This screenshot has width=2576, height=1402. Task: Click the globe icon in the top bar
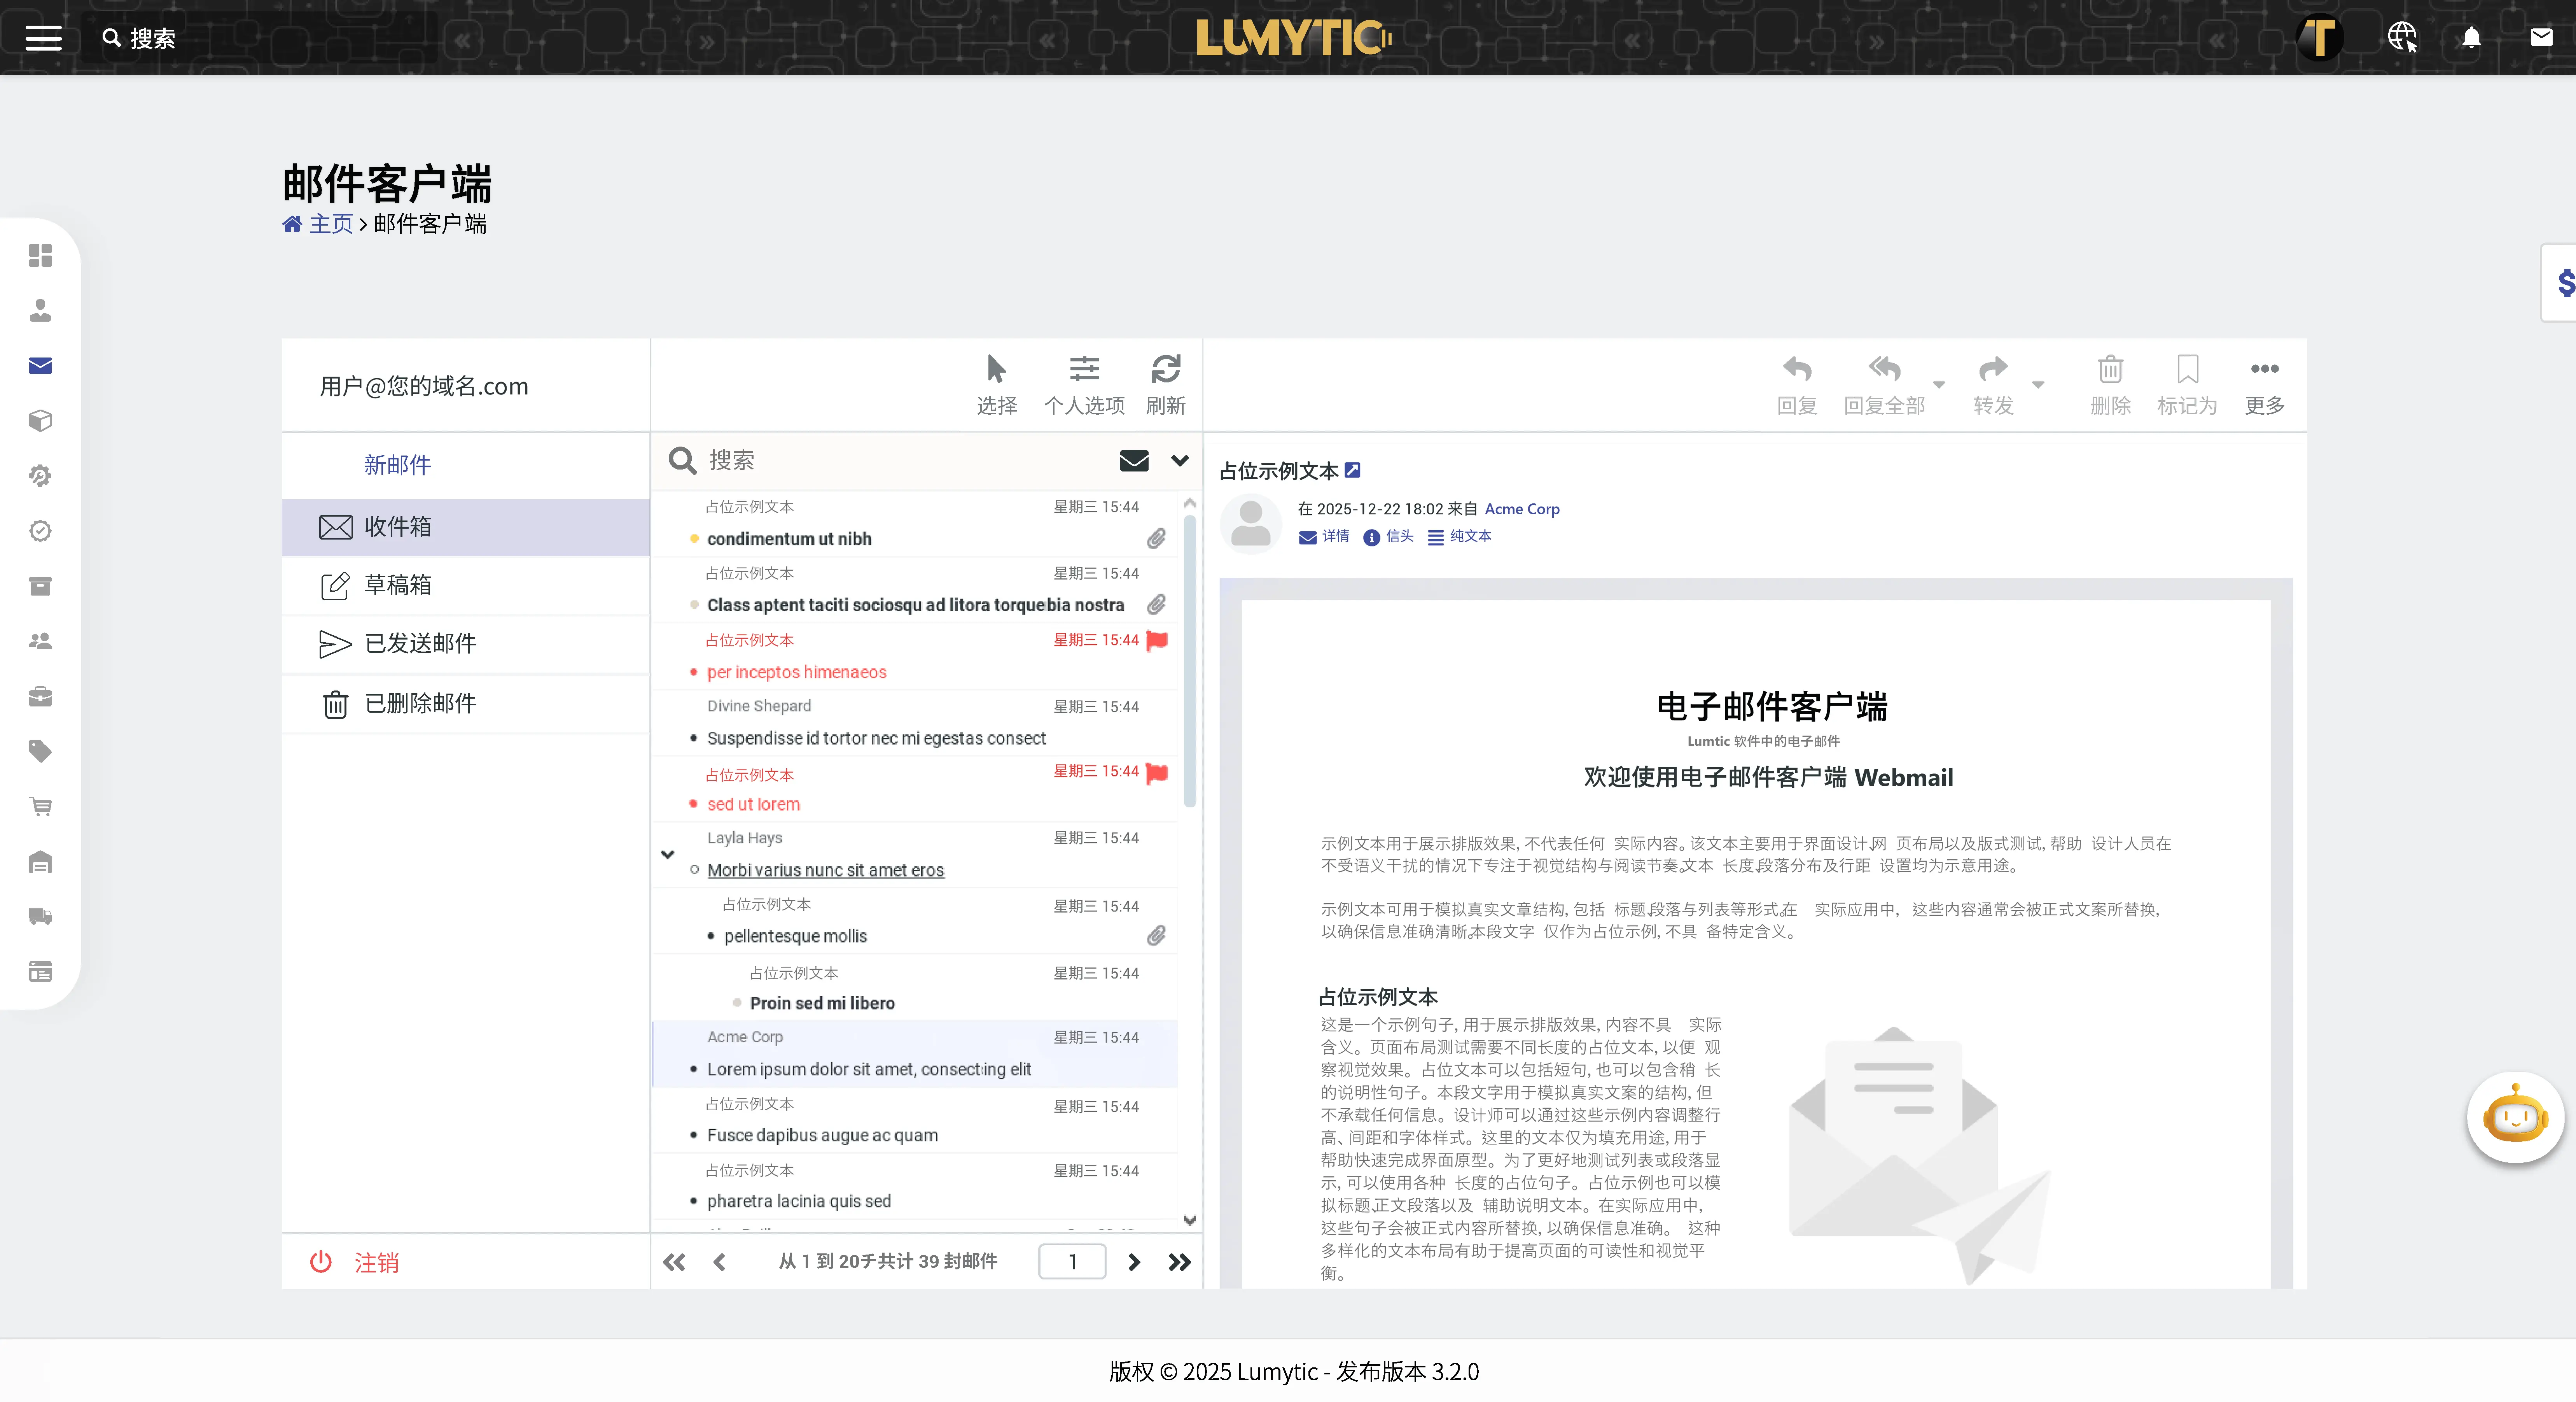coord(2402,37)
